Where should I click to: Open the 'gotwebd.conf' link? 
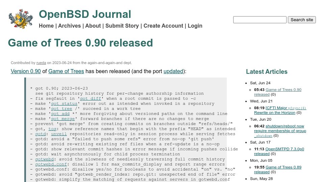(x=51, y=164)
